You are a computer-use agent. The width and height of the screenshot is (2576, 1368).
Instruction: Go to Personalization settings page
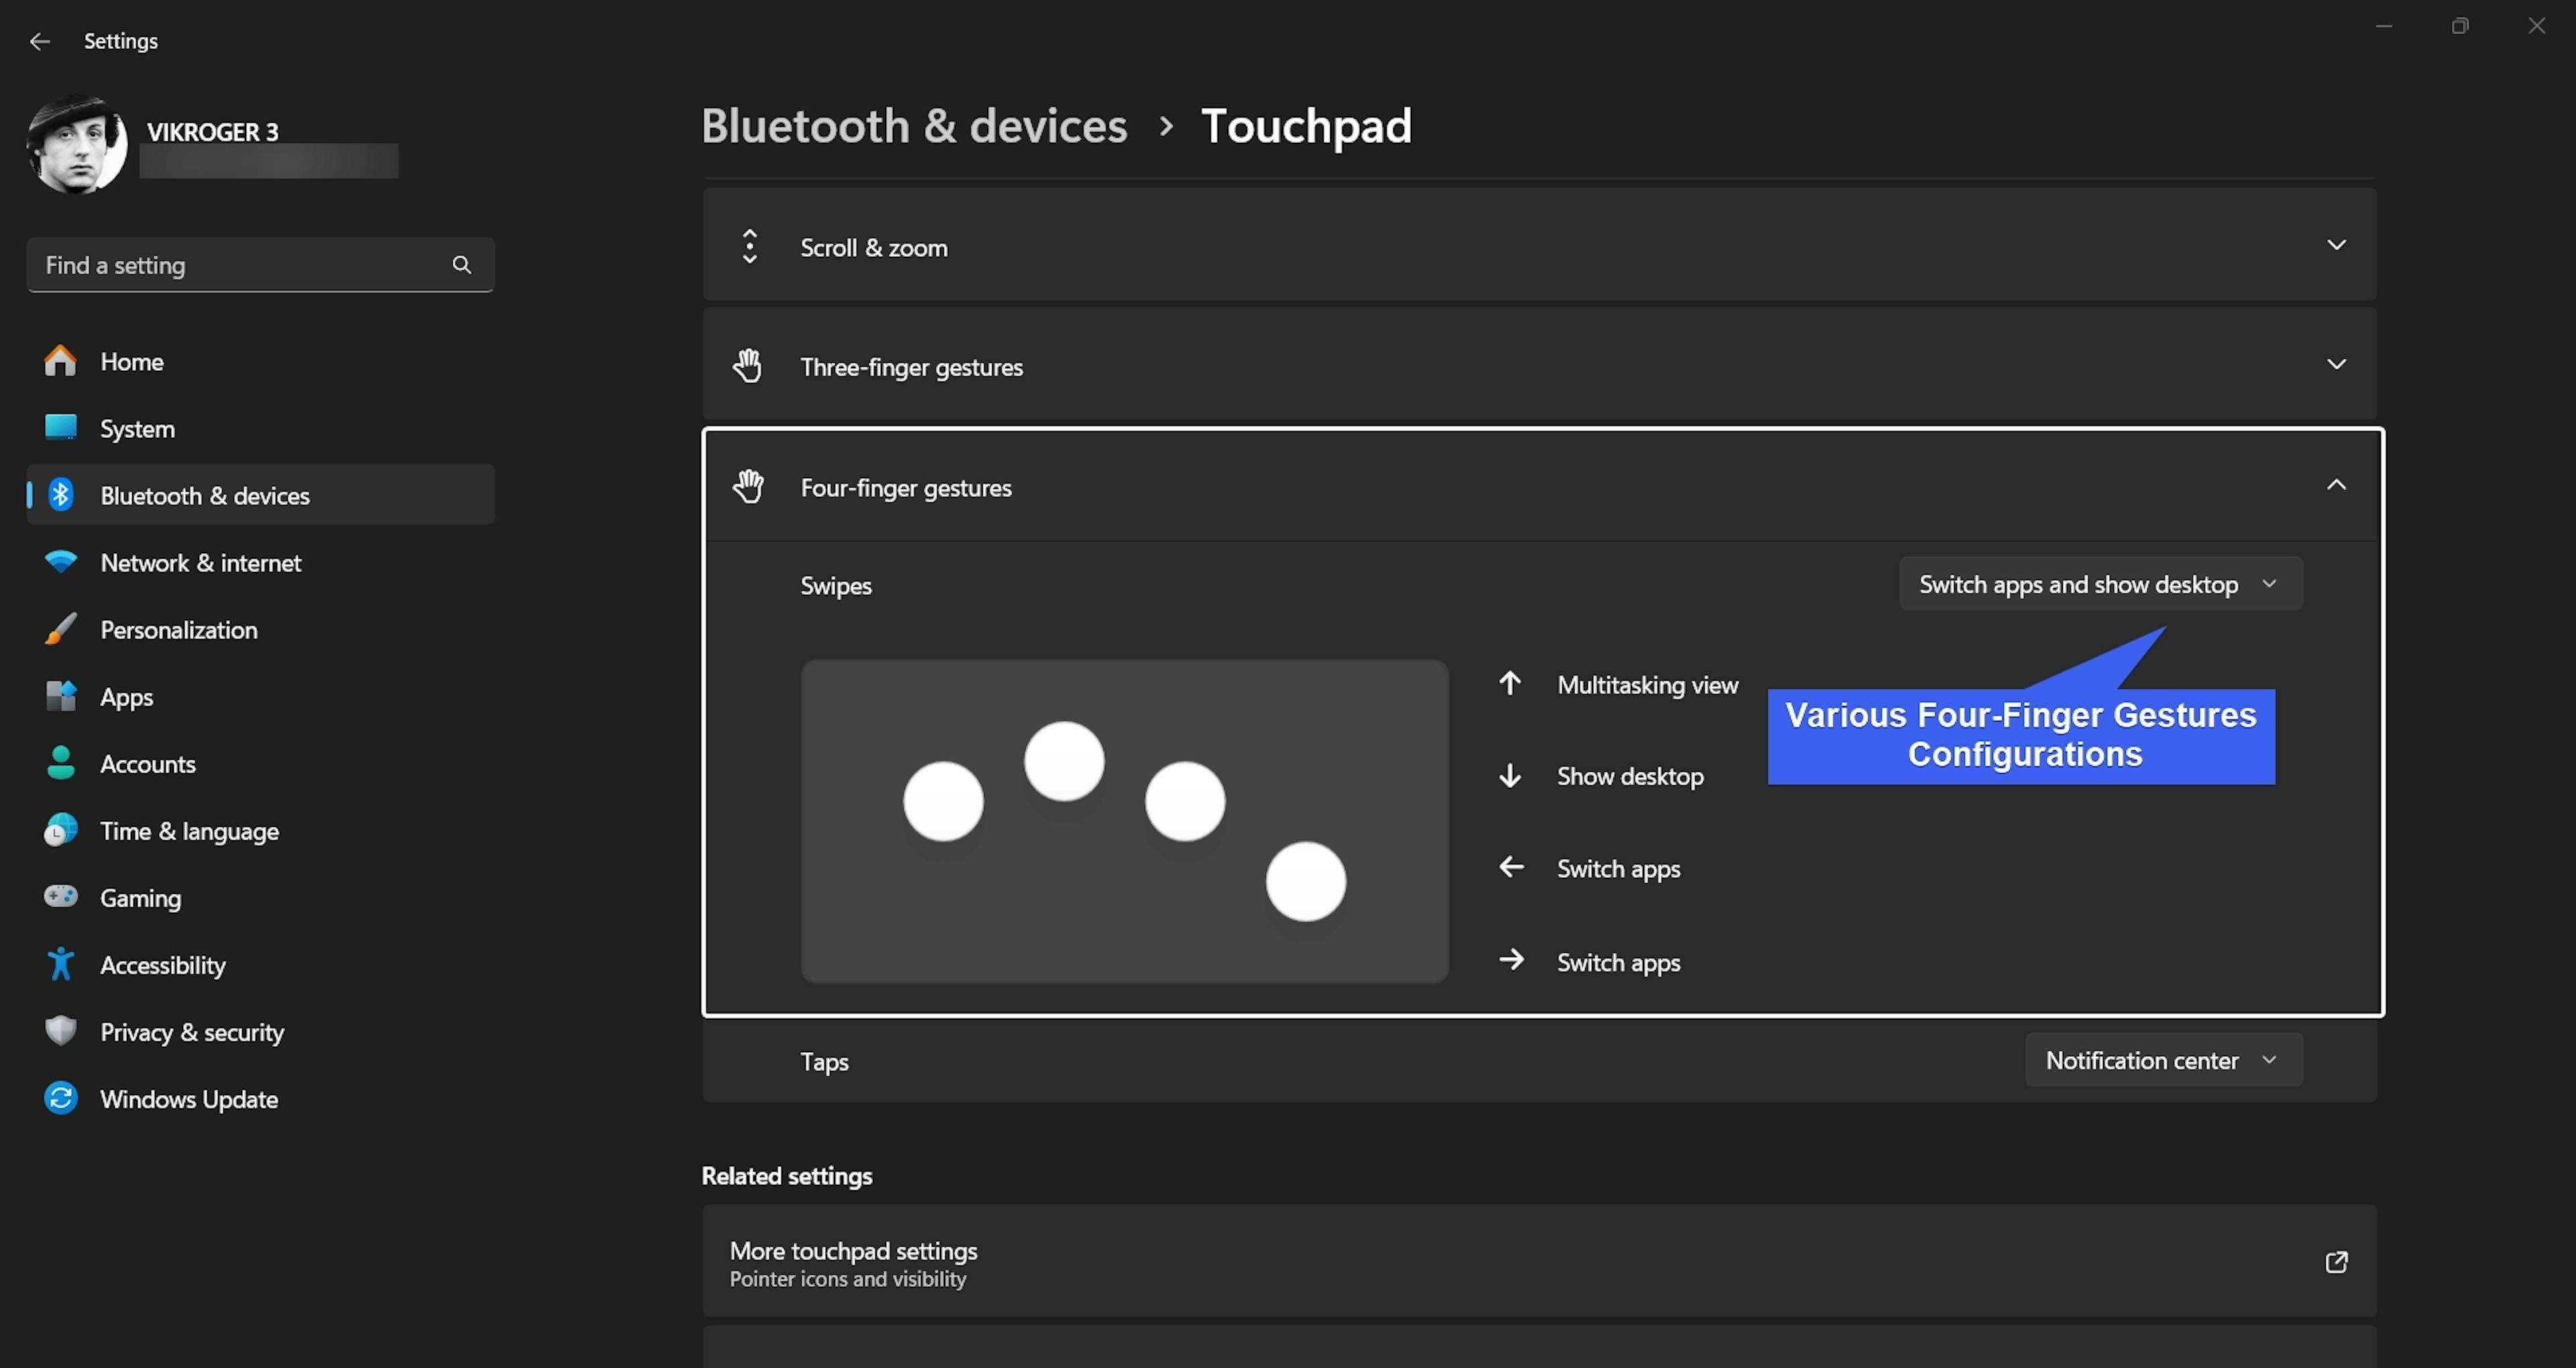coord(179,630)
